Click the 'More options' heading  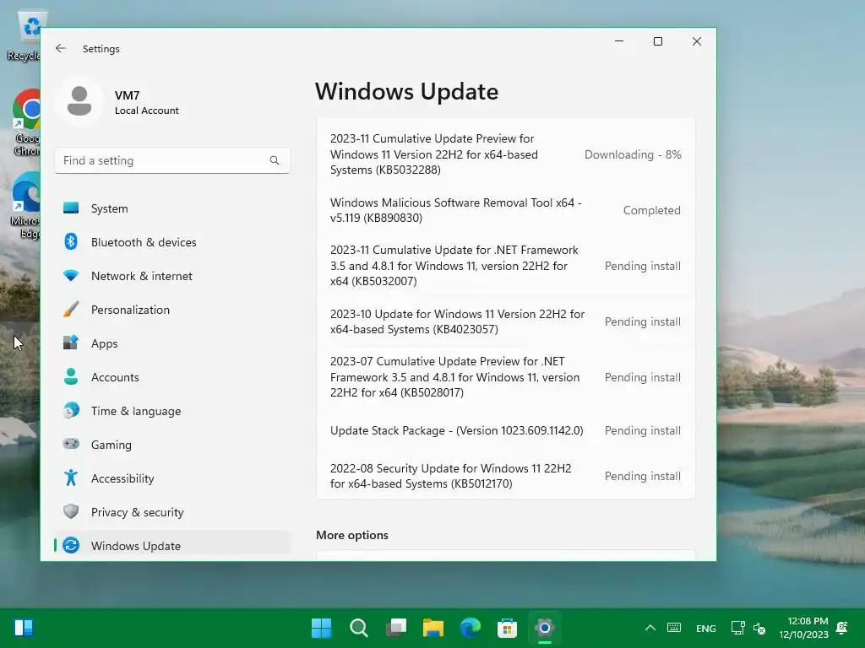[352, 535]
